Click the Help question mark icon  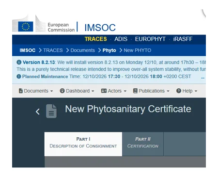point(179,91)
